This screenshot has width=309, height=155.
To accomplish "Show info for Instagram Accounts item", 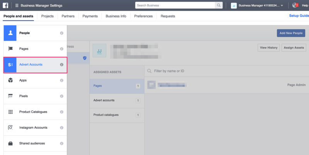I will (62, 128).
